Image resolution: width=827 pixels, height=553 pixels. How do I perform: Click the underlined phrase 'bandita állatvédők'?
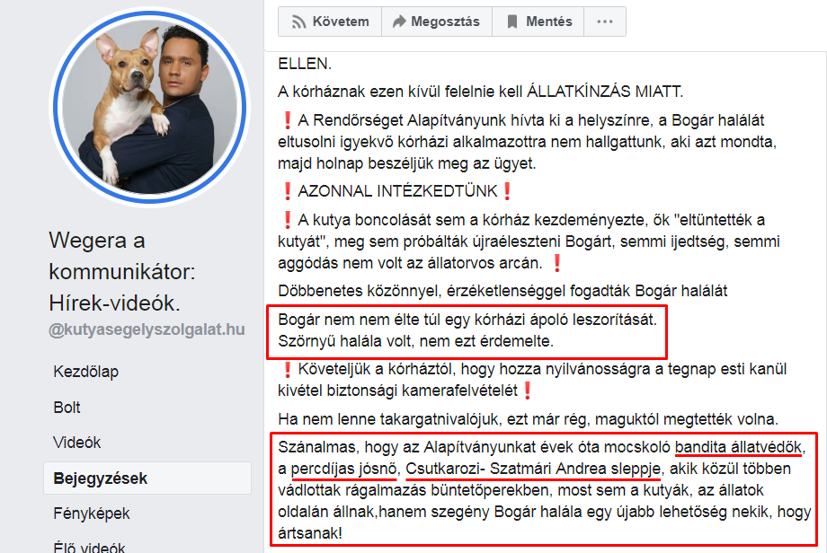[x=738, y=447]
